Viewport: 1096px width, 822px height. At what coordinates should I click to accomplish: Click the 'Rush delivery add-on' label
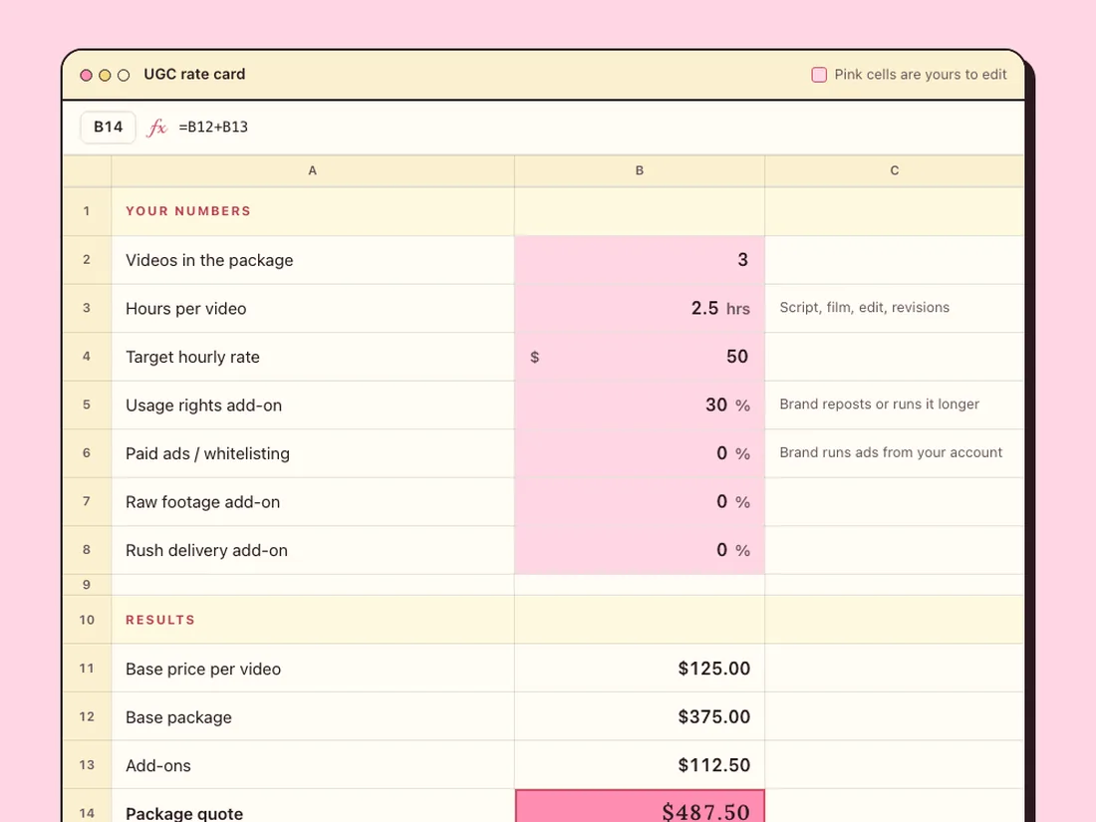207,550
